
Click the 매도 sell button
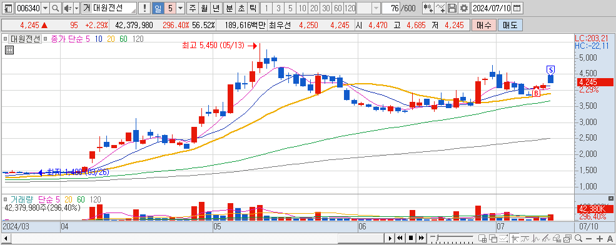point(510,26)
